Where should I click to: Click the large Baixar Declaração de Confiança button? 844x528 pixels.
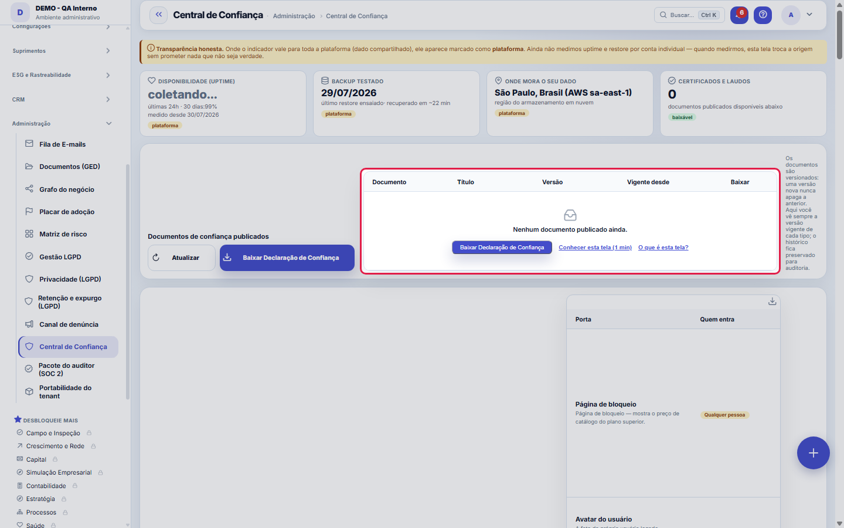click(x=287, y=258)
